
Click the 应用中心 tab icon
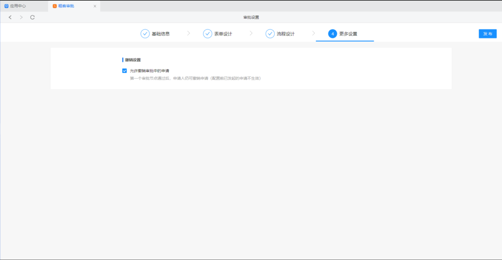pos(6,6)
